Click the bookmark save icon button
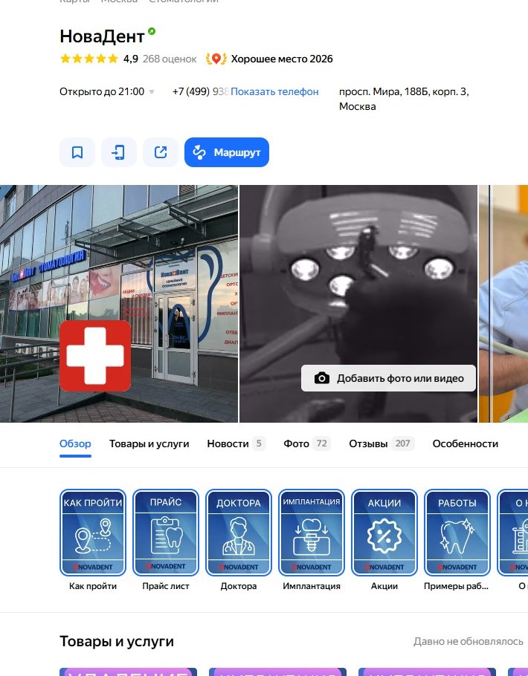Screen dimensions: 528x676 click(77, 152)
